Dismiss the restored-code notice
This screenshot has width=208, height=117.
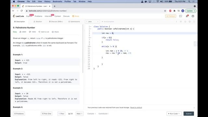point(194,108)
